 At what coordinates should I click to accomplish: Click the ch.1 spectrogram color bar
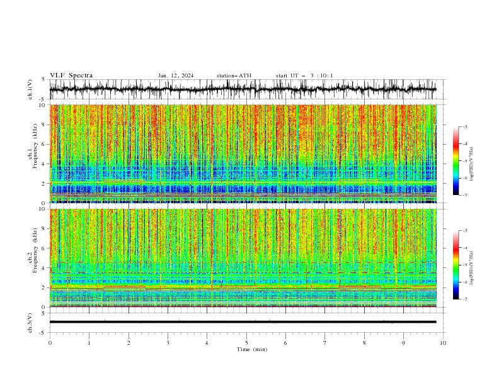pos(456,161)
